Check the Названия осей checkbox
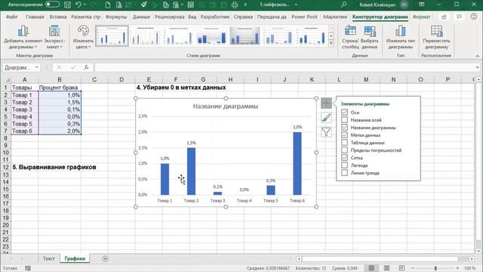Image resolution: width=483 pixels, height=272 pixels. 344,119
